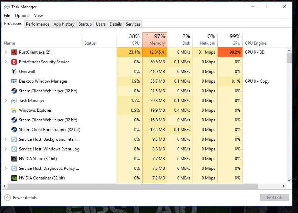Viewport: 298px width, 213px height.
Task: Select the Overwolf process name
Action: pyautogui.click(x=27, y=72)
